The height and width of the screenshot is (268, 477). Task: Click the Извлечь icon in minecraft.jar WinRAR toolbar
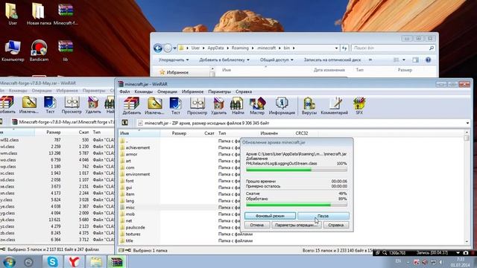[x=154, y=106]
